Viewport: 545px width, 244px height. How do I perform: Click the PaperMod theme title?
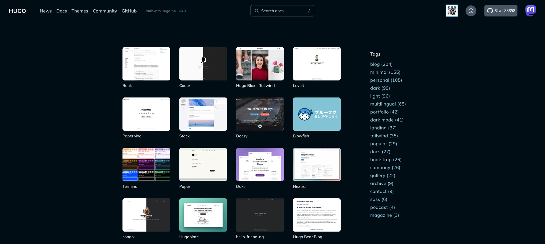[x=132, y=136]
